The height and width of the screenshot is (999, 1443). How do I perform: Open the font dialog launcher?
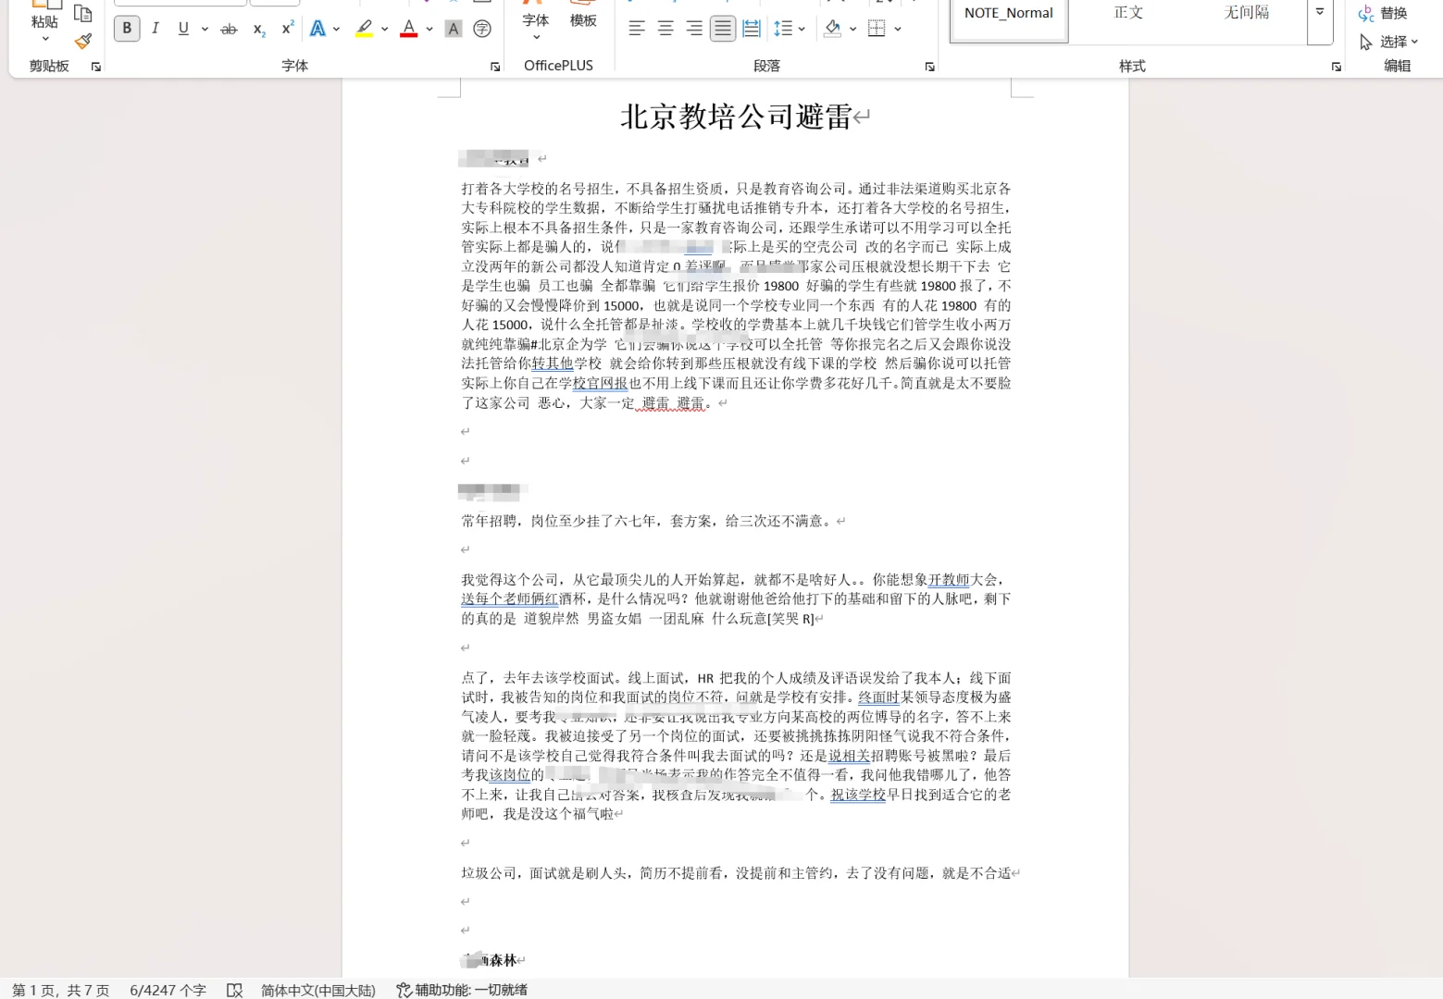point(495,67)
